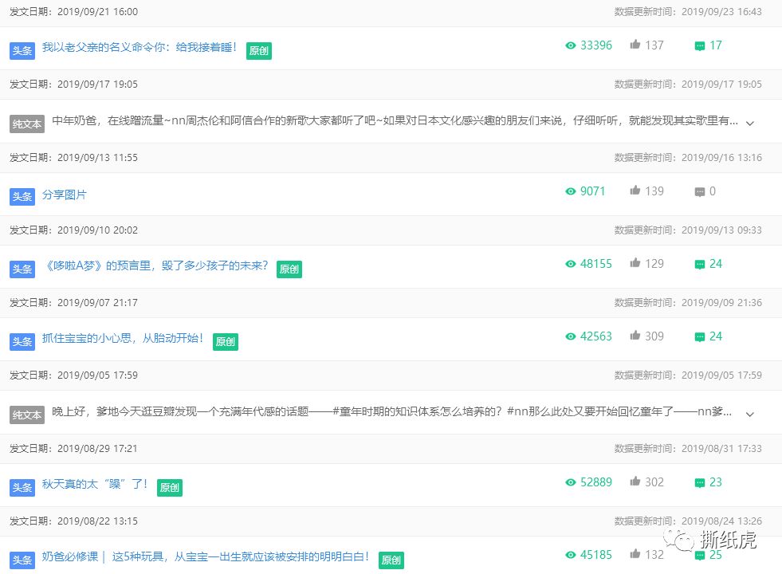Click the eye view icon showing 33396
The height and width of the screenshot is (574, 782).
571,45
